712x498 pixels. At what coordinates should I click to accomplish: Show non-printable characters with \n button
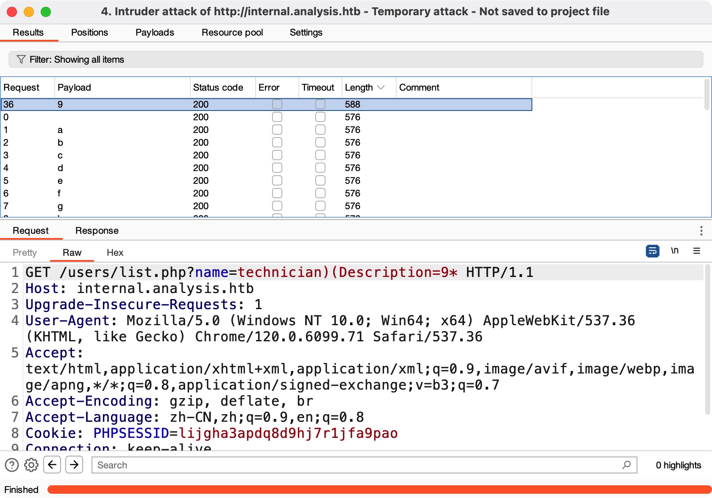click(x=675, y=251)
